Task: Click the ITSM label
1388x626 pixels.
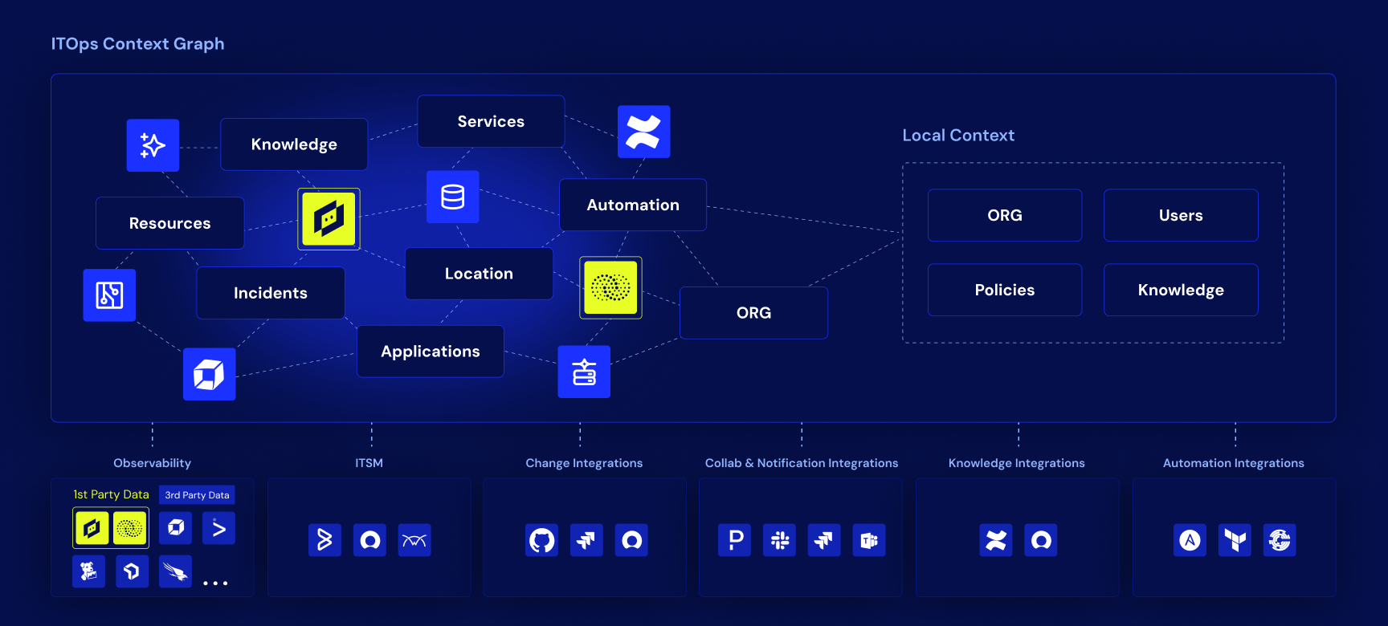Action: [369, 463]
